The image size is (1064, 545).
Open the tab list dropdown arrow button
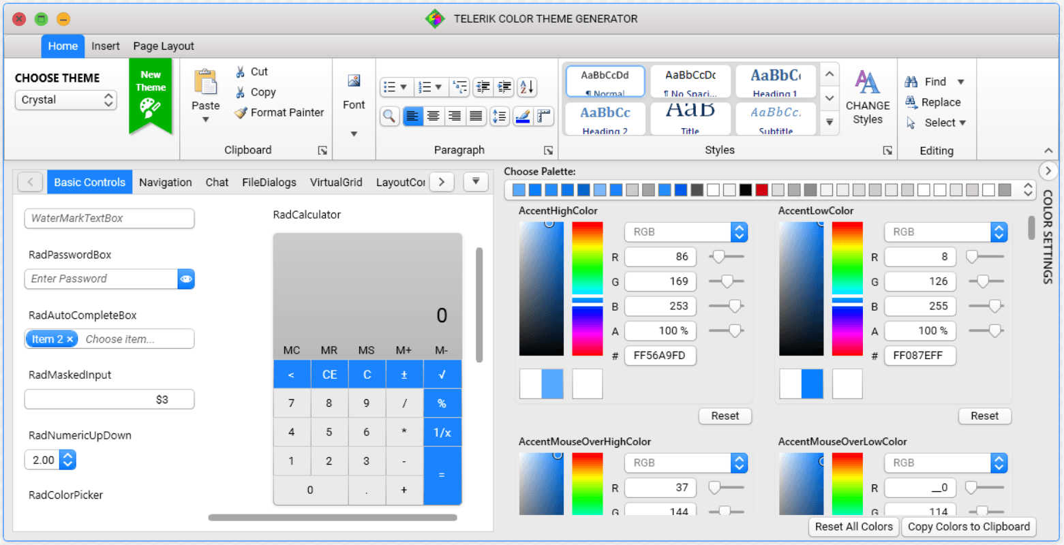coord(476,182)
